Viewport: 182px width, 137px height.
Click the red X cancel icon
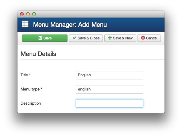click(x=143, y=38)
